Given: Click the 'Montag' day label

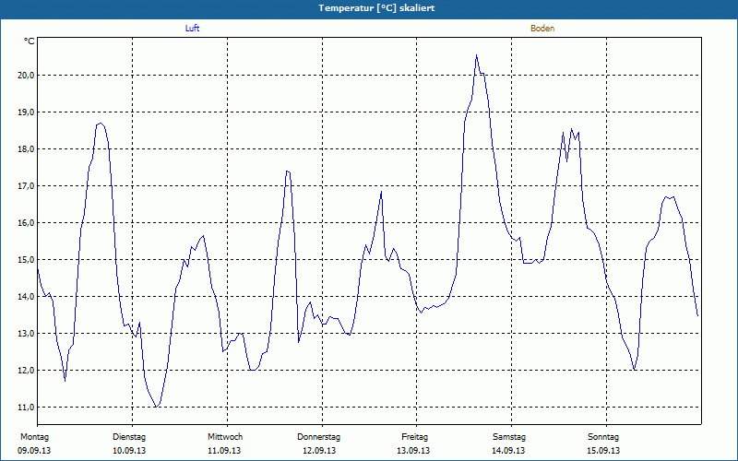Looking at the screenshot, I should (x=34, y=437).
